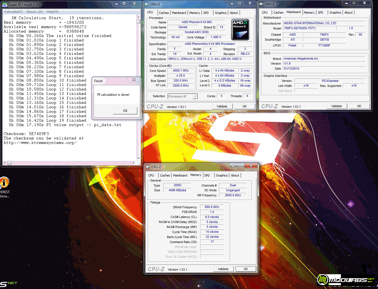
Task: Click the Command Rate value 1T
Action: tap(212, 242)
